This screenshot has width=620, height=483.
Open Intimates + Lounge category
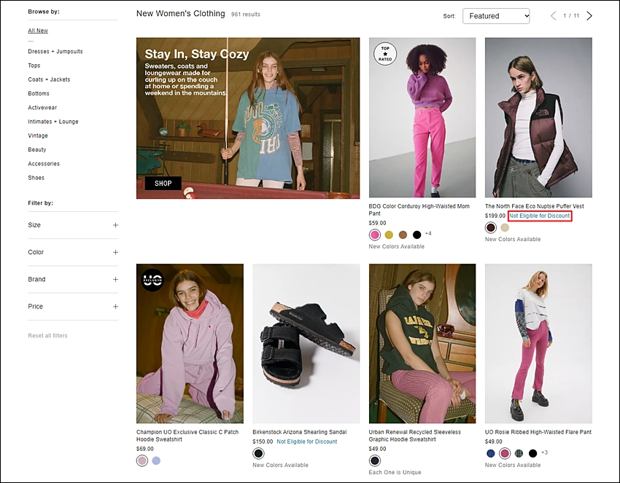point(53,122)
